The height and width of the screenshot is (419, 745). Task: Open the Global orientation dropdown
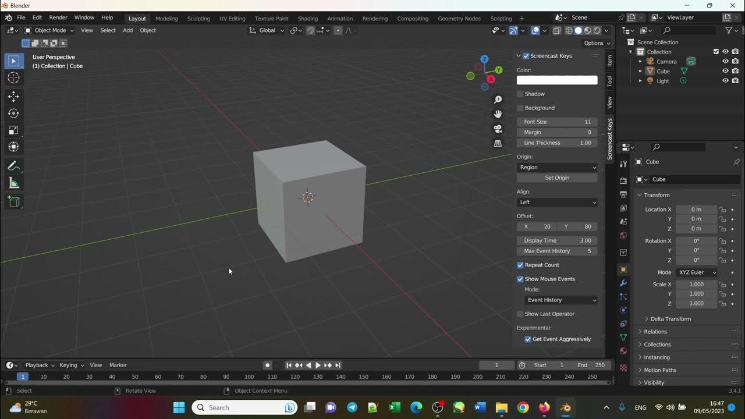[267, 30]
